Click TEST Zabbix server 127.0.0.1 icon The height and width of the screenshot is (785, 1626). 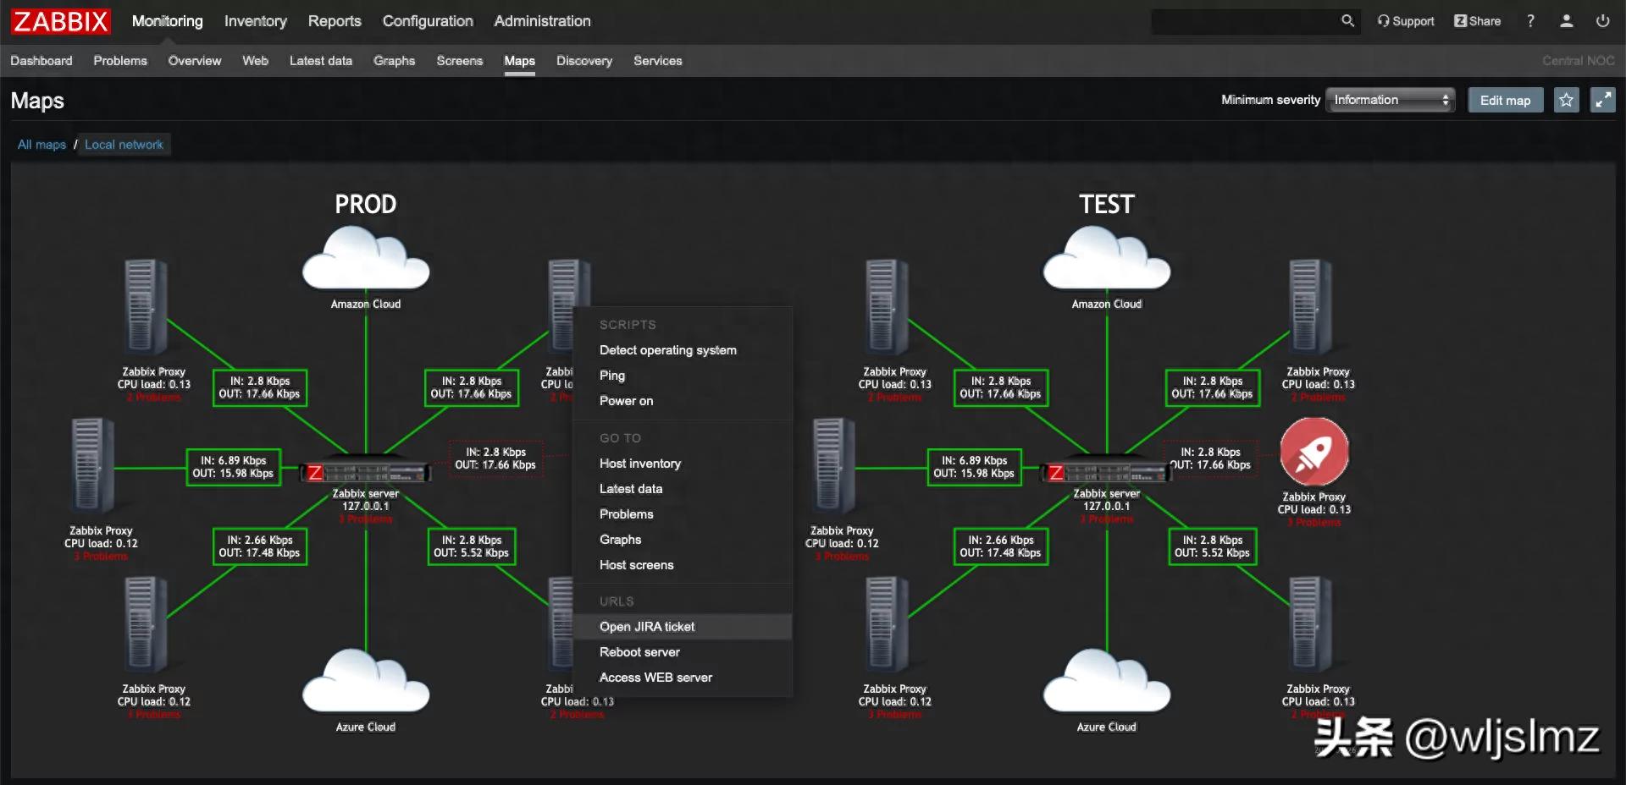(x=1107, y=472)
